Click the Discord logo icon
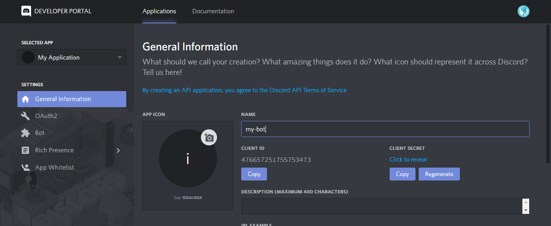The height and width of the screenshot is (226, 551). point(26,11)
